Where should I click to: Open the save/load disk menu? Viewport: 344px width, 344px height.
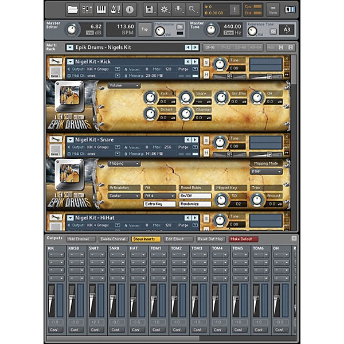[x=150, y=10]
